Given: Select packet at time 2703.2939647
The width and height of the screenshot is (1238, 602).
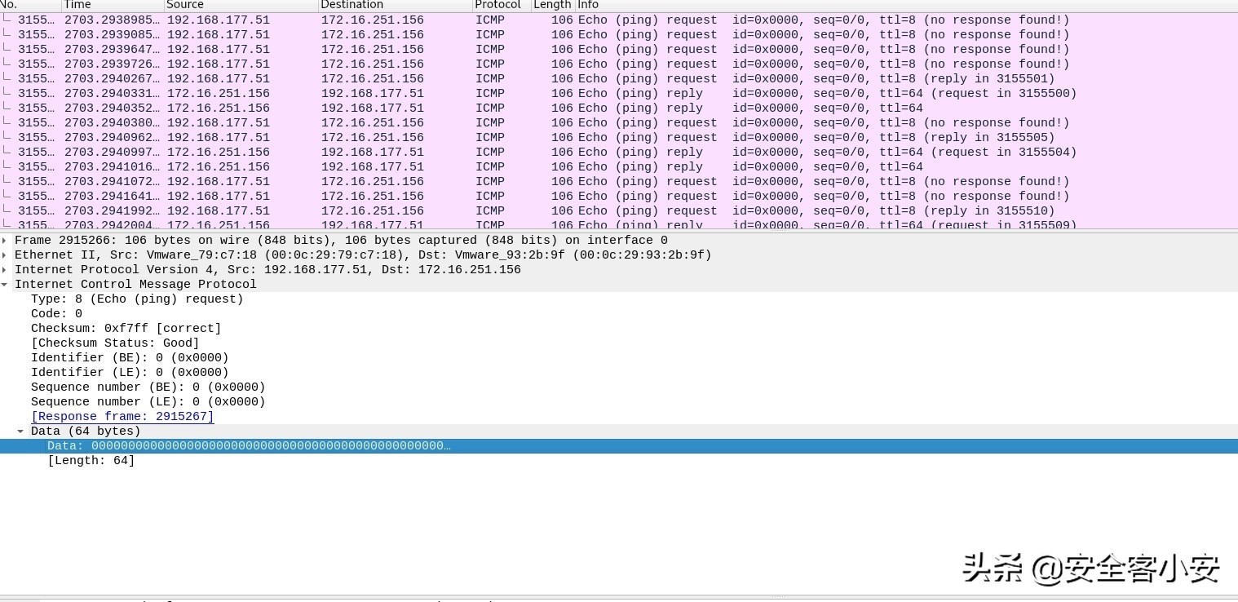Looking at the screenshot, I should tap(619, 50).
